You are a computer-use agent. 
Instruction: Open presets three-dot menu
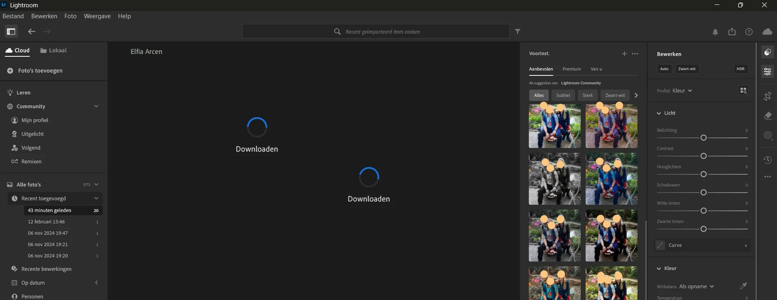click(x=635, y=54)
